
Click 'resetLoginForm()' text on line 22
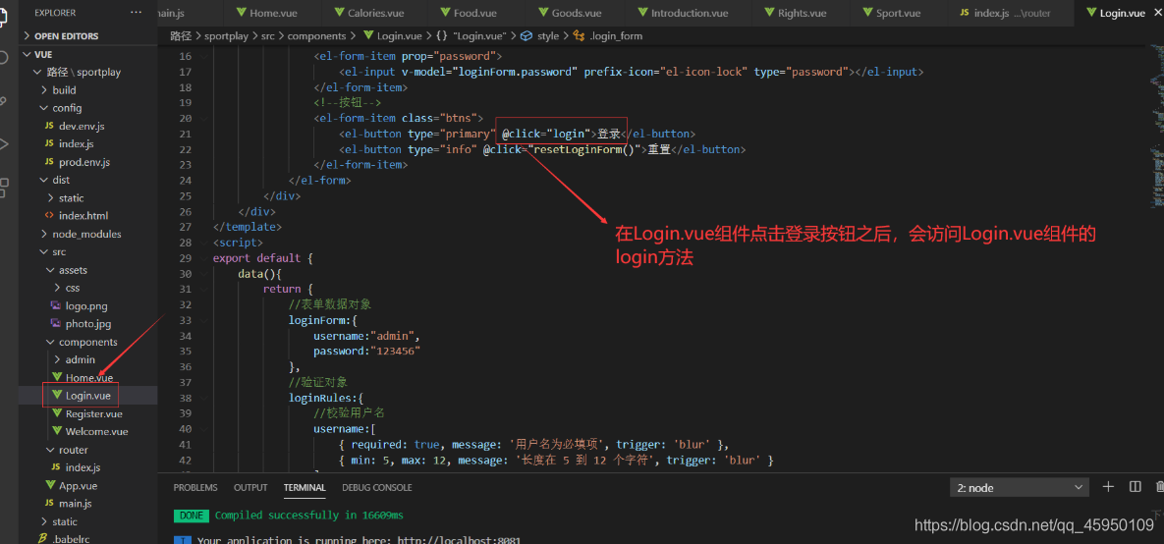click(x=584, y=149)
